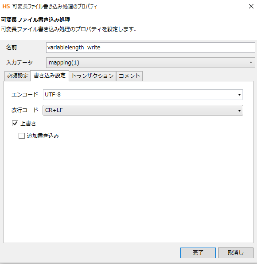Click the エンコード label text

(x=25, y=95)
